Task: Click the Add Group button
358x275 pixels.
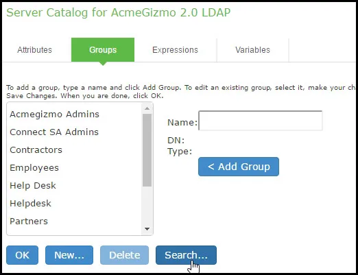Action: [239, 167]
